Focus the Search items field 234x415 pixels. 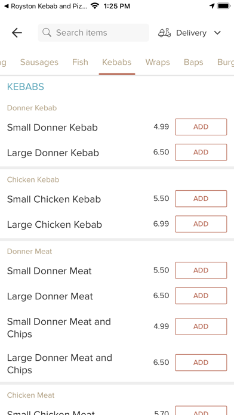tap(94, 33)
